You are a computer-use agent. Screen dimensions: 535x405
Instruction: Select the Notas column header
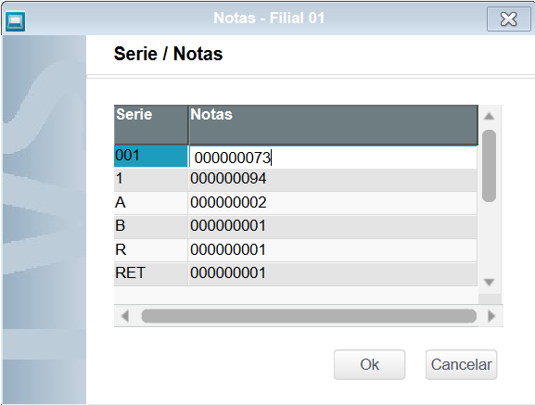[333, 125]
